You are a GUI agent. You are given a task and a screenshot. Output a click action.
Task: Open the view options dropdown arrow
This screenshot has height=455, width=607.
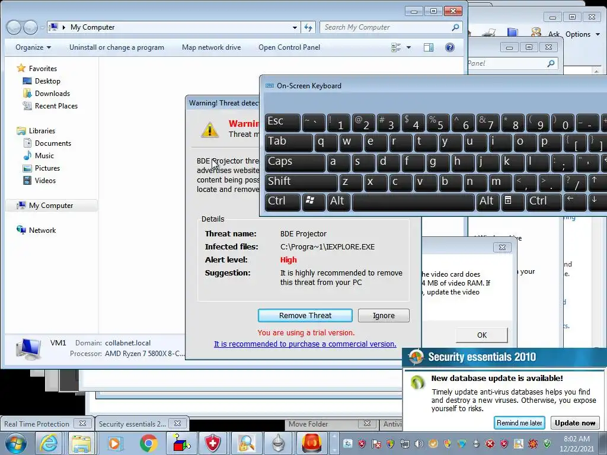point(408,47)
